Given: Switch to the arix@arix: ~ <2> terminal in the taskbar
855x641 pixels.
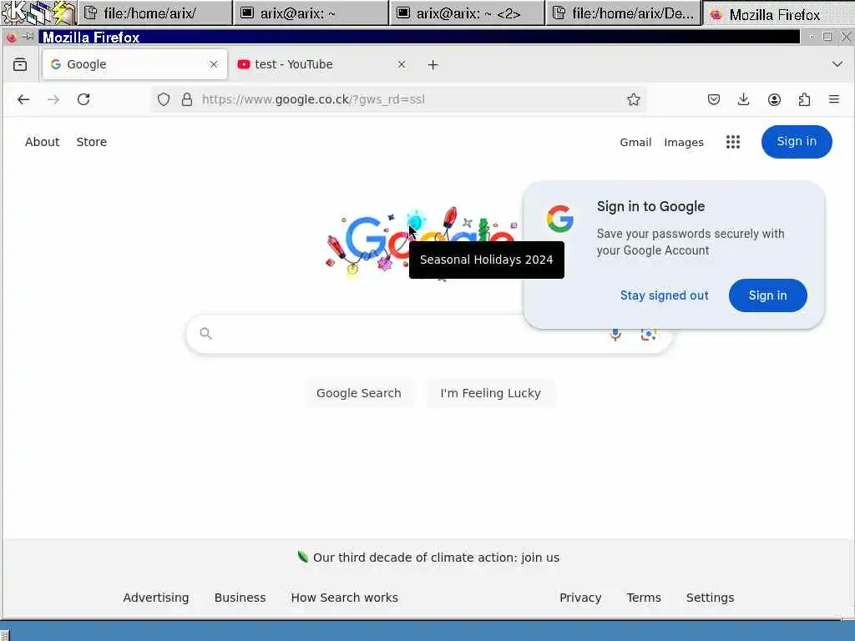Looking at the screenshot, I should pos(467,13).
